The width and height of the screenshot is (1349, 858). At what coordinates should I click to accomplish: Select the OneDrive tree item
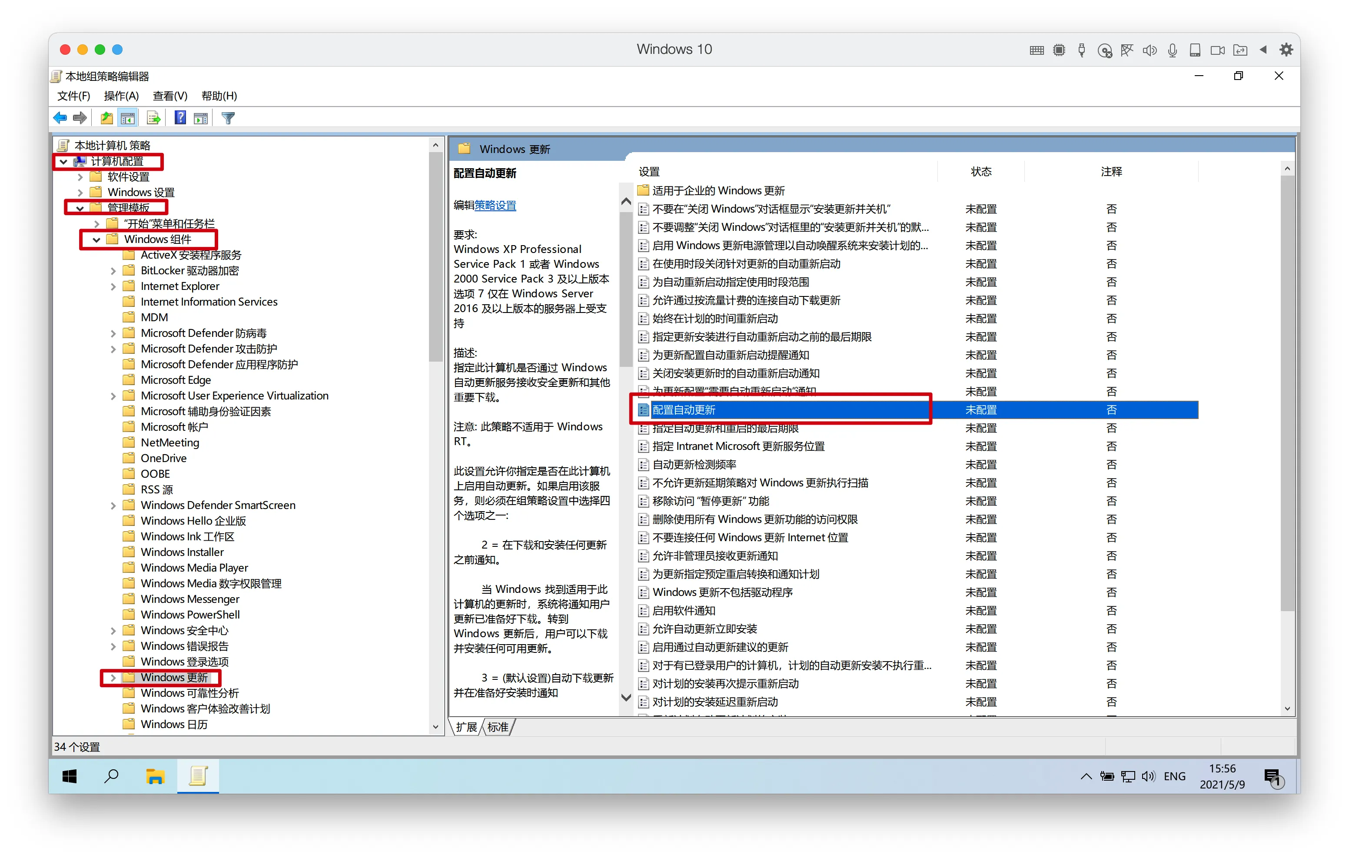pyautogui.click(x=163, y=459)
